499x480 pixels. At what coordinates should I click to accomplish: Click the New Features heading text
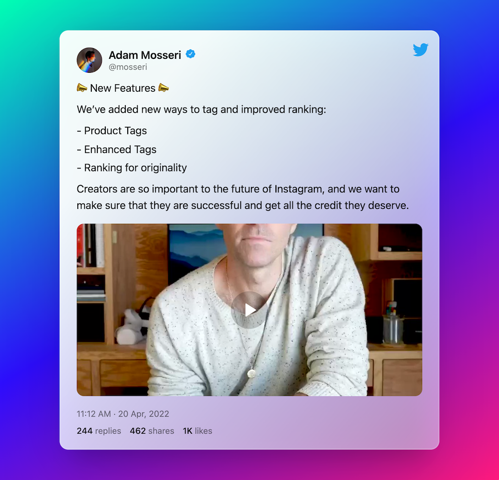click(x=123, y=88)
